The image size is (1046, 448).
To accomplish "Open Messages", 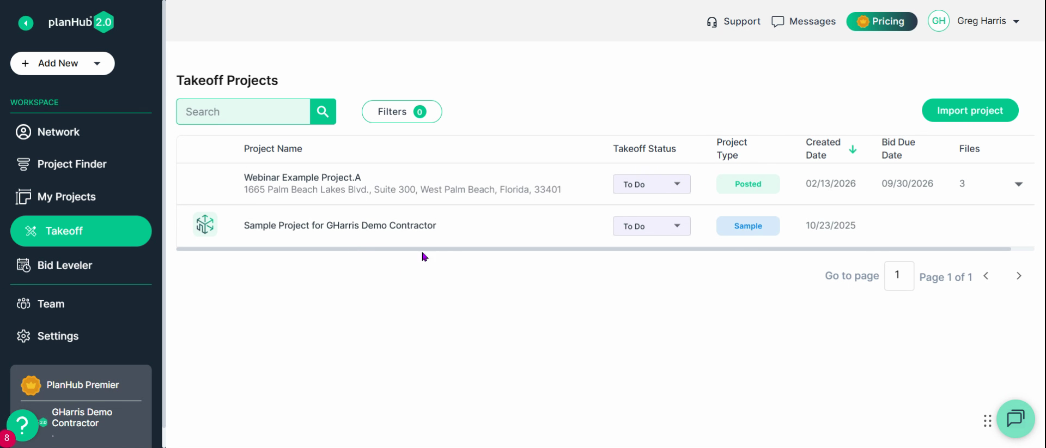I will click(804, 21).
